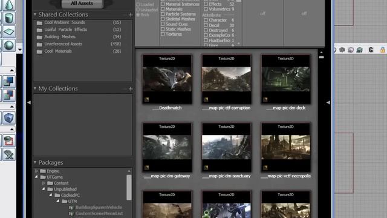
Task: Select the map-pic-vctf-necropolis thumbnail
Action: coord(286,147)
